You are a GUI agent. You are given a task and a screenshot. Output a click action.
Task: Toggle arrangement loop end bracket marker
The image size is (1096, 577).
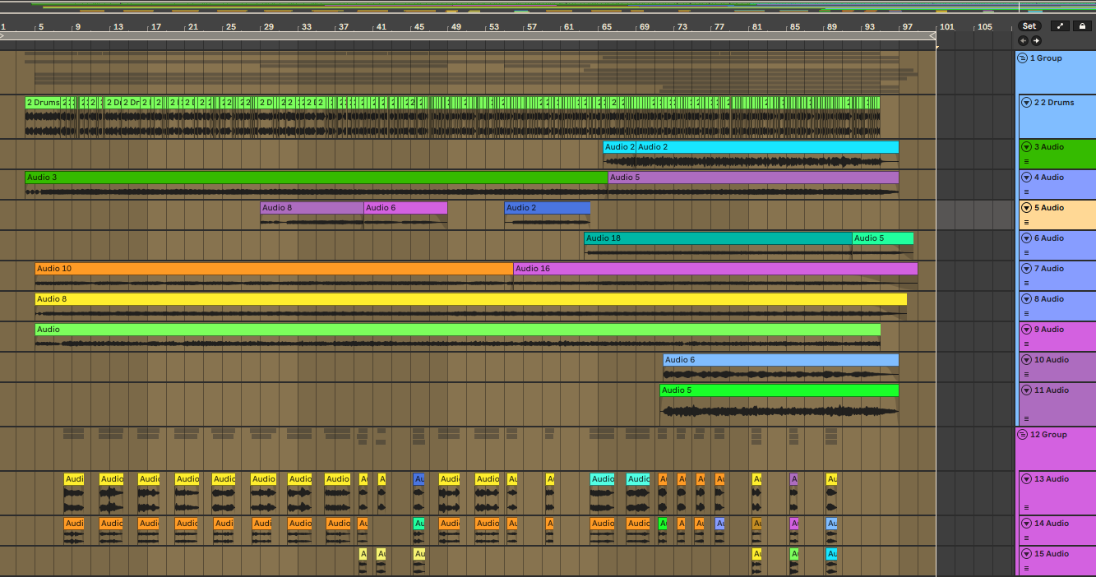pos(932,35)
